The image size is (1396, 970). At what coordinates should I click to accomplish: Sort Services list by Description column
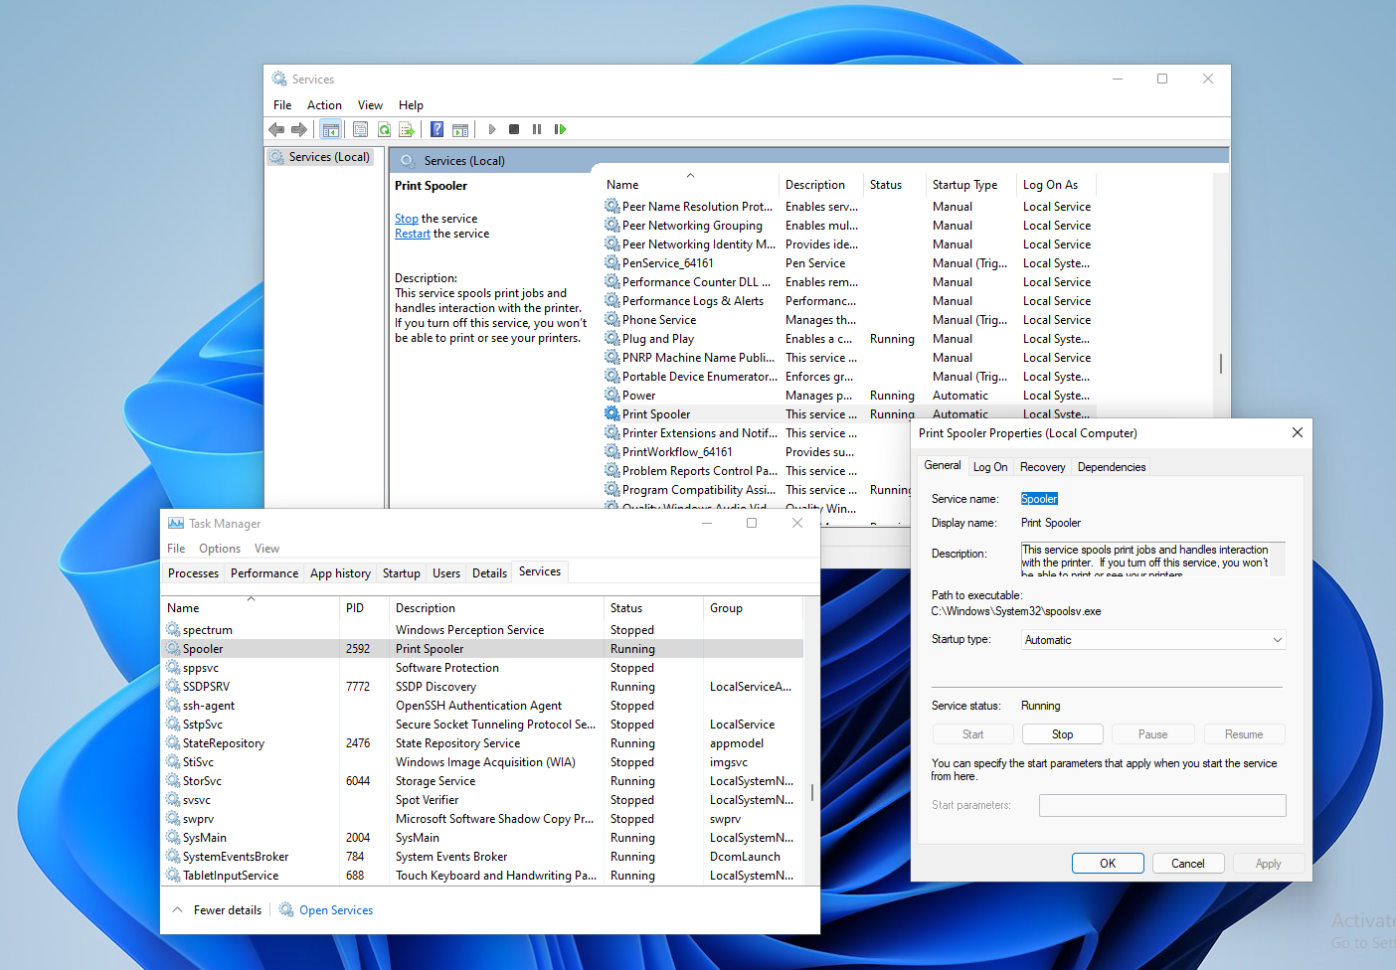[x=821, y=184]
